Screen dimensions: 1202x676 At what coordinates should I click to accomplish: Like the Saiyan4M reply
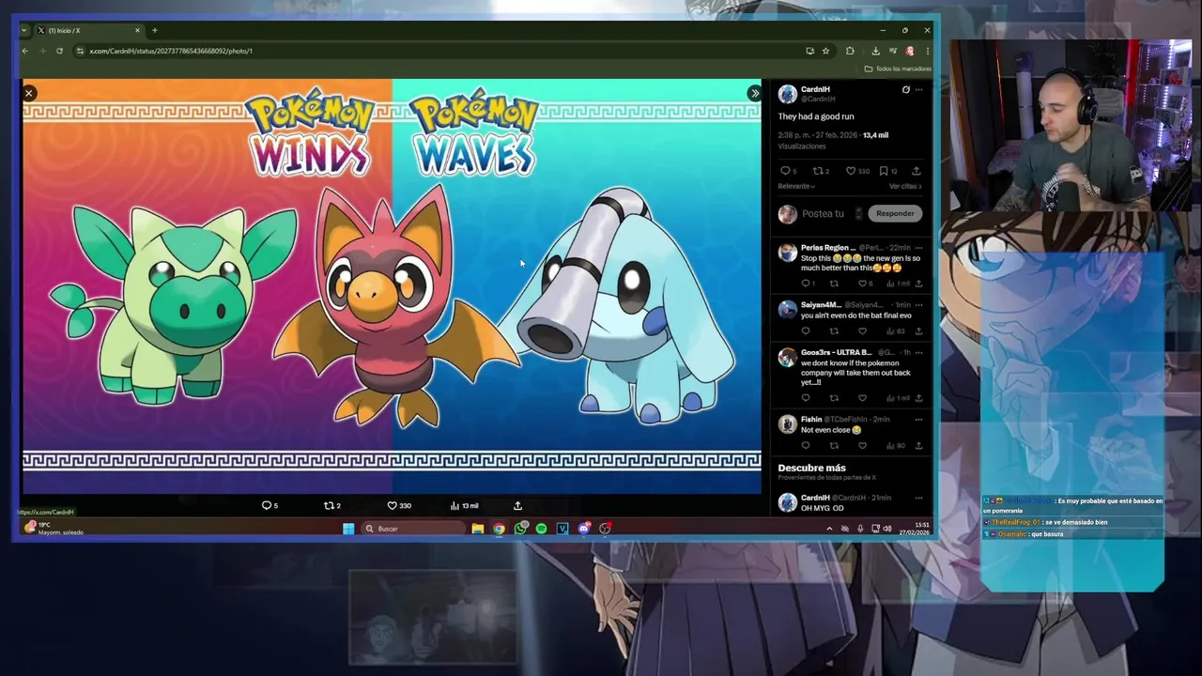pos(862,330)
